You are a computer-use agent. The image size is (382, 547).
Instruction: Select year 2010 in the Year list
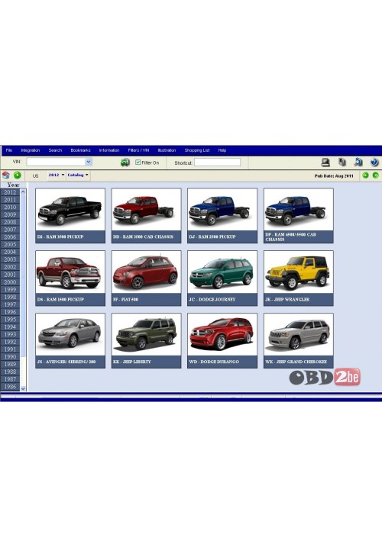pos(10,208)
